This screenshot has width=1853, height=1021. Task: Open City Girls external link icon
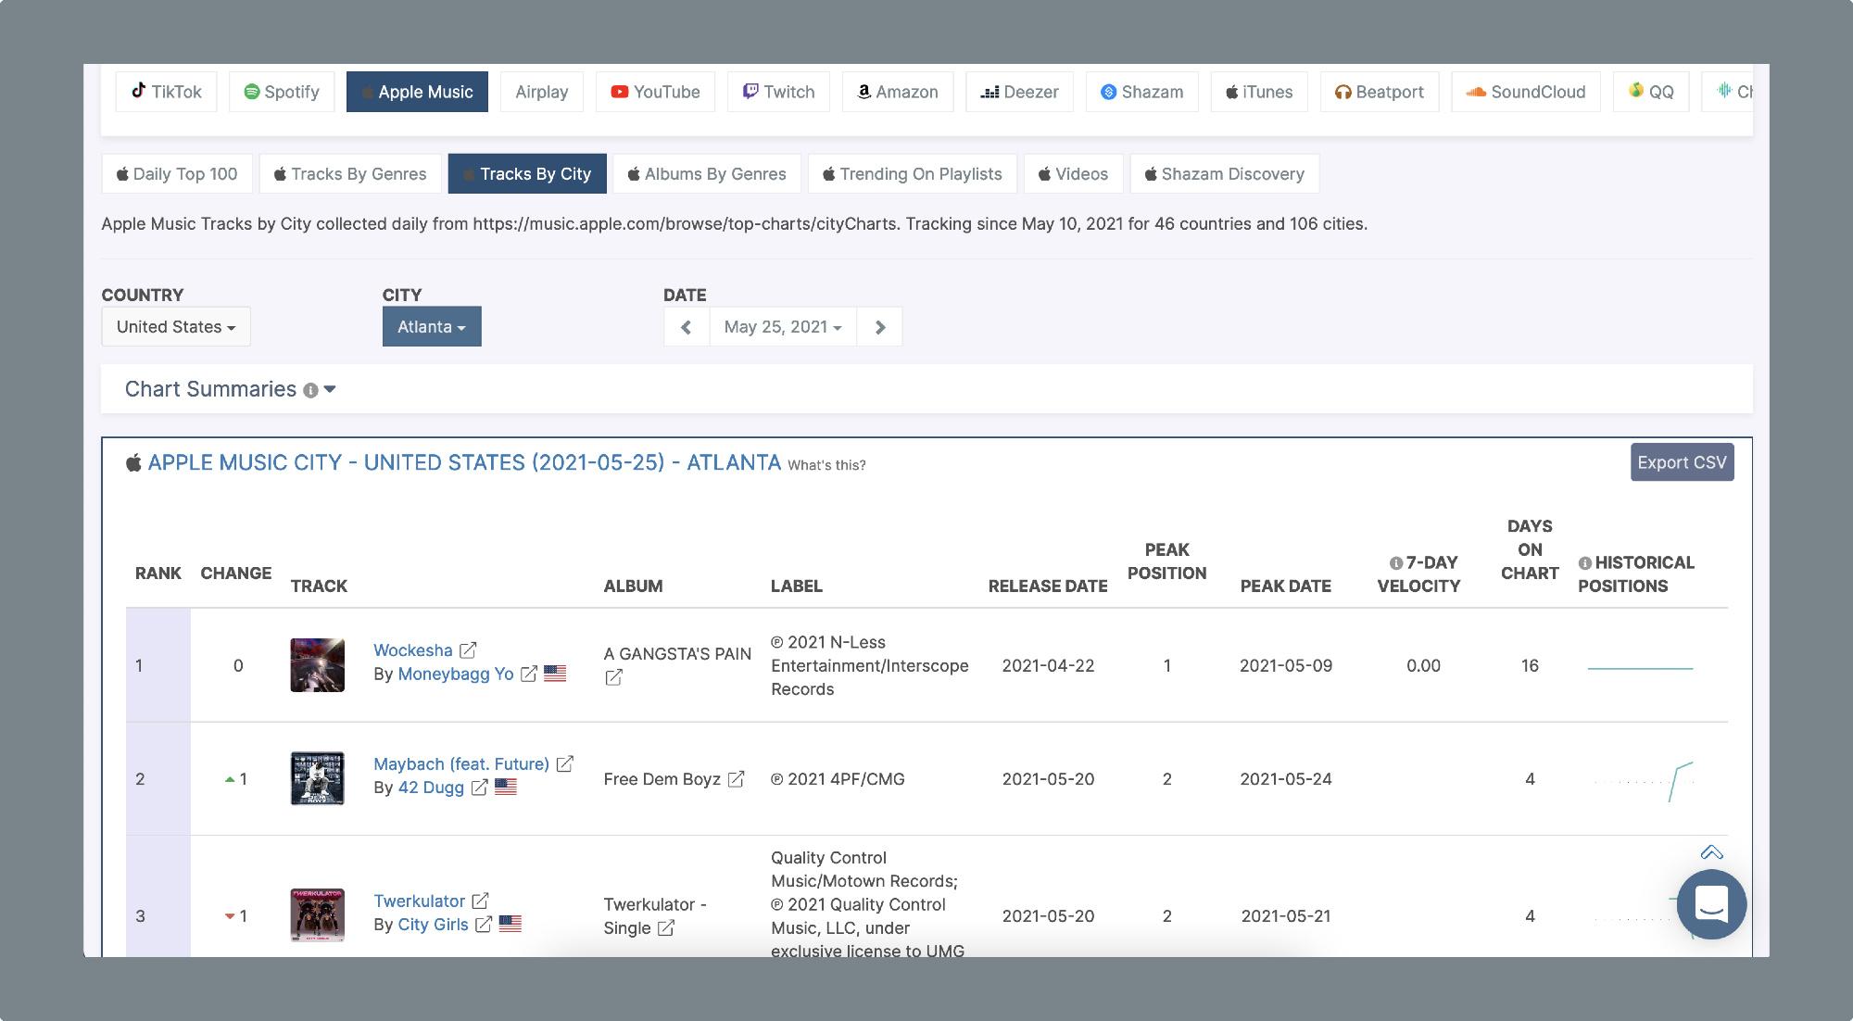[484, 925]
